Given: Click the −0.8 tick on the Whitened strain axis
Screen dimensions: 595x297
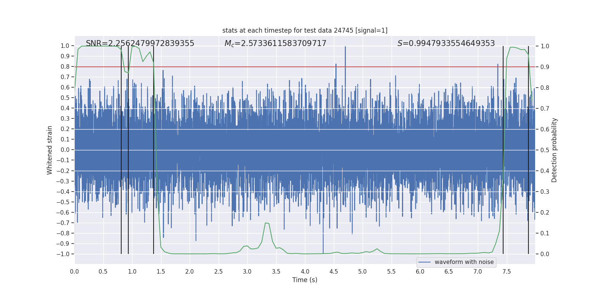Looking at the screenshot, I should tap(63, 234).
